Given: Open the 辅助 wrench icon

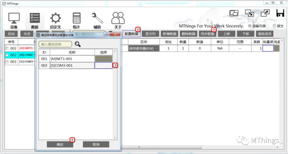Looking at the screenshot, I should click(x=97, y=18).
